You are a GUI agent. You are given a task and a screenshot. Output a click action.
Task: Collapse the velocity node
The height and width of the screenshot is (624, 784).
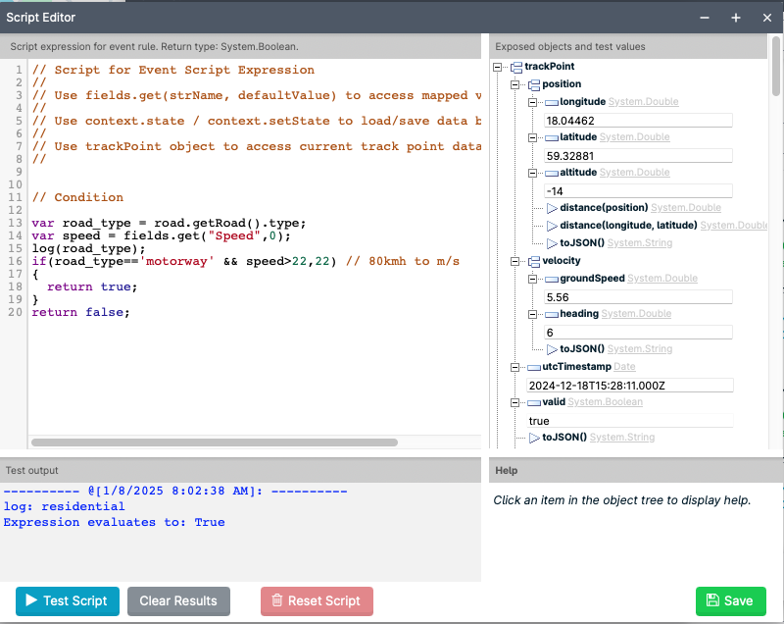[514, 261]
